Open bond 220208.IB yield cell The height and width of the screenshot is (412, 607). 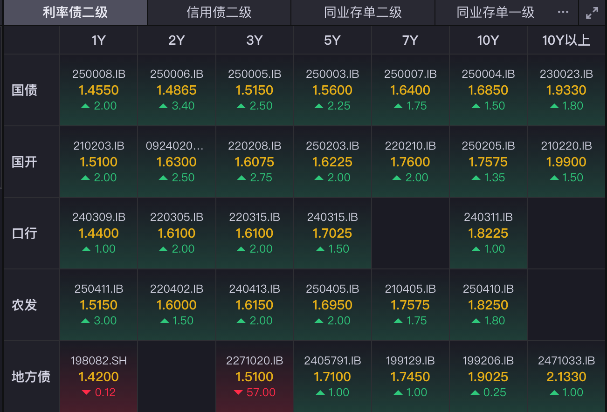(x=255, y=162)
